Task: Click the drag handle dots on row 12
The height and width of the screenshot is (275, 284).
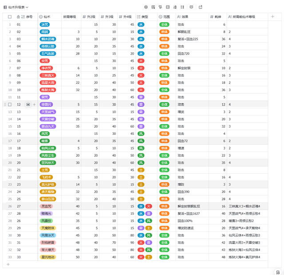Action: coord(5,105)
